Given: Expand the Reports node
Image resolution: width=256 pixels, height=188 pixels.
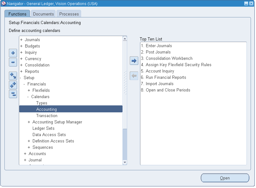Looking at the screenshot, I should (21, 72).
